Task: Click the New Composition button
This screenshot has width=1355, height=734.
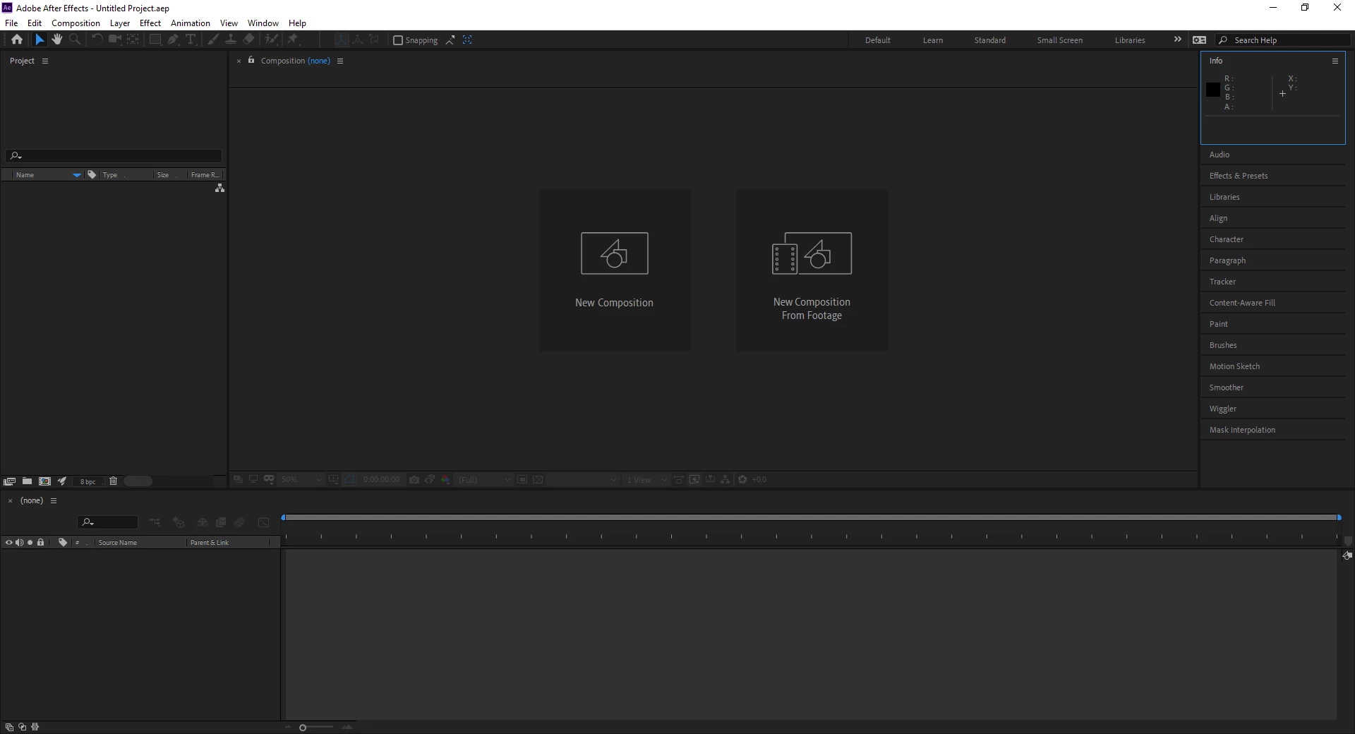Action: [615, 270]
